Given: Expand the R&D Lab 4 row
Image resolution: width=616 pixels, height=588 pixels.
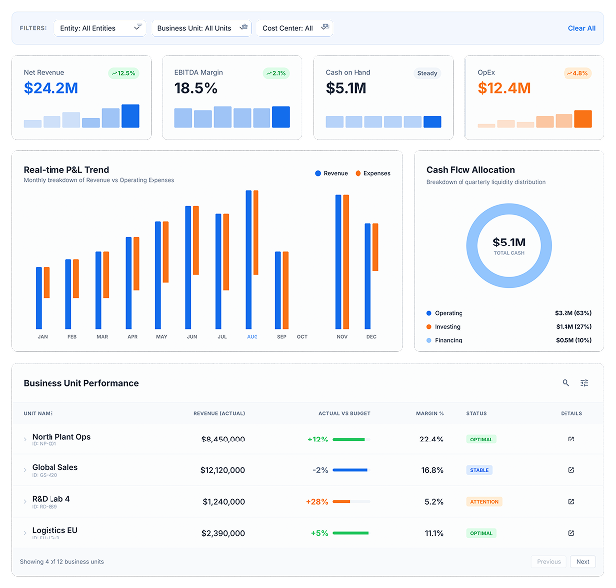Looking at the screenshot, I should (25, 502).
